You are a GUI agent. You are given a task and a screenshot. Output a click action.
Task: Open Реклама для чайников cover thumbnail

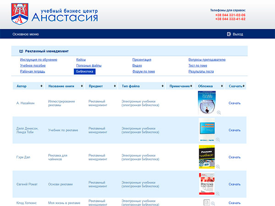point(207,157)
